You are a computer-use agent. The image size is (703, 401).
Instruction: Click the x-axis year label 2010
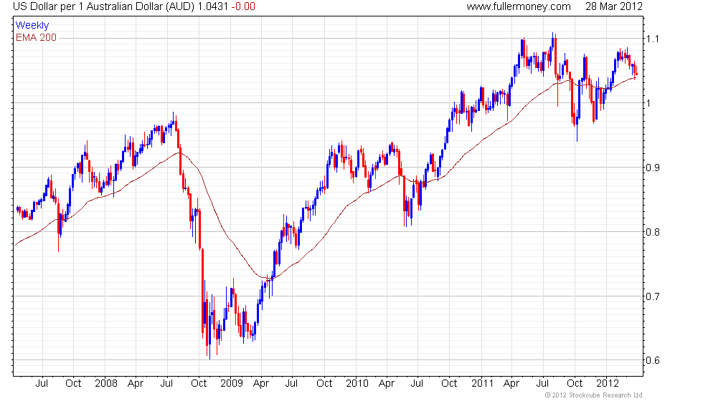point(357,384)
